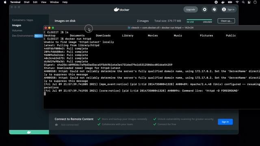Image resolution: width=260 pixels, height=146 pixels.
Task: Click 'Connect to Remote Content' heading
Action: (x=74, y=119)
